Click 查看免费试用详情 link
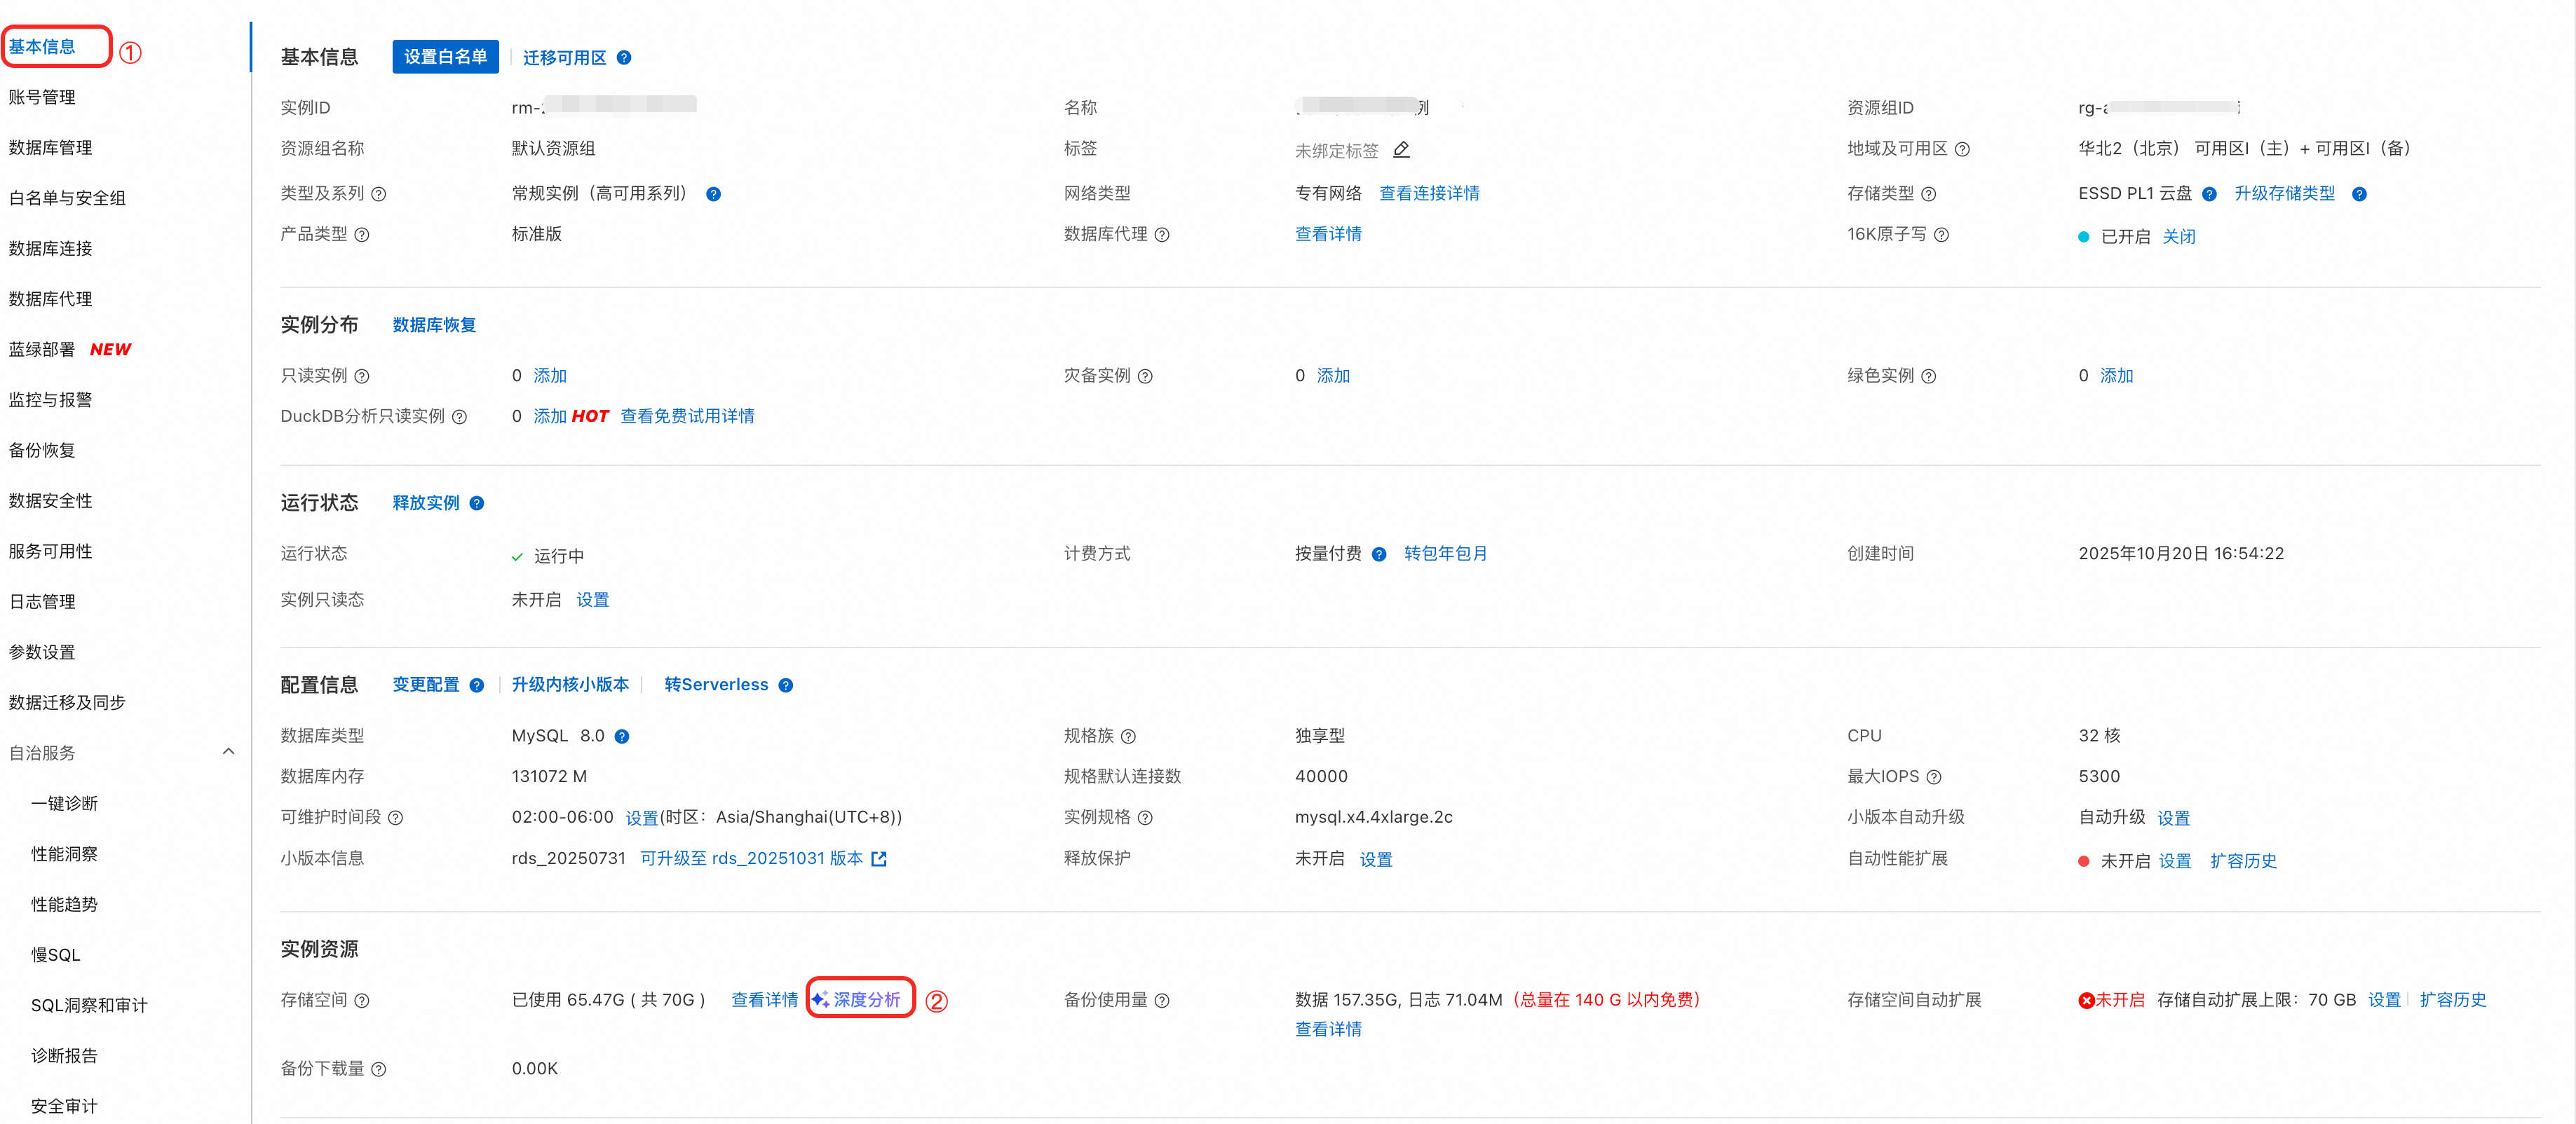The height and width of the screenshot is (1124, 2576). 687,416
